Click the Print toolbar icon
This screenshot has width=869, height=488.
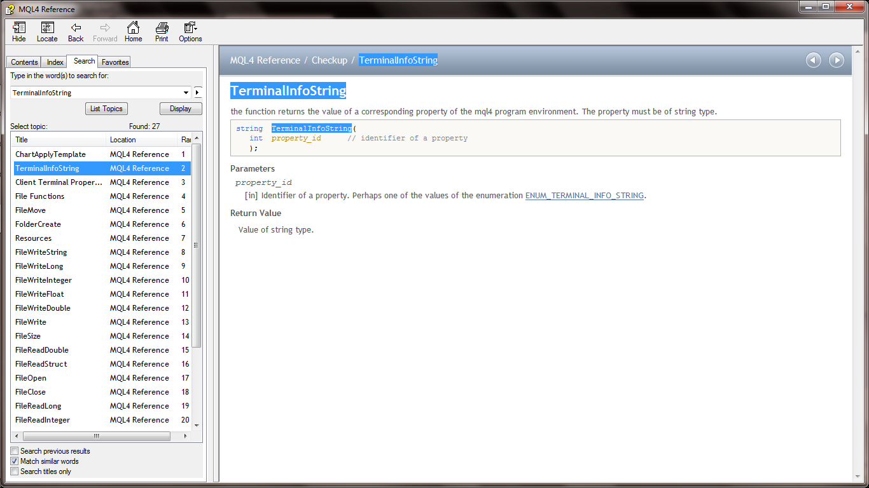click(x=162, y=32)
